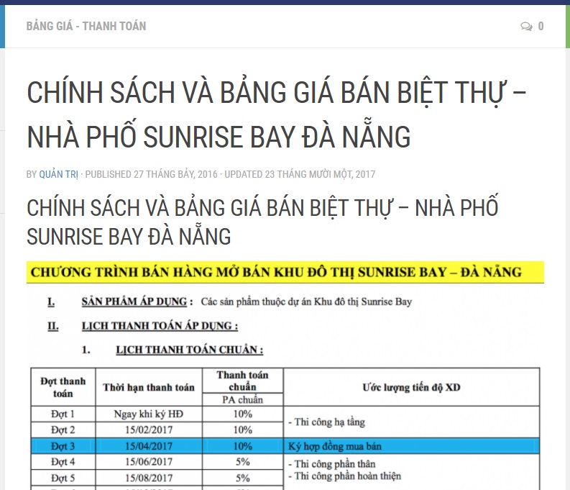Click PA chuẩn sub-header cell
The height and width of the screenshot is (490, 570).
tap(242, 399)
